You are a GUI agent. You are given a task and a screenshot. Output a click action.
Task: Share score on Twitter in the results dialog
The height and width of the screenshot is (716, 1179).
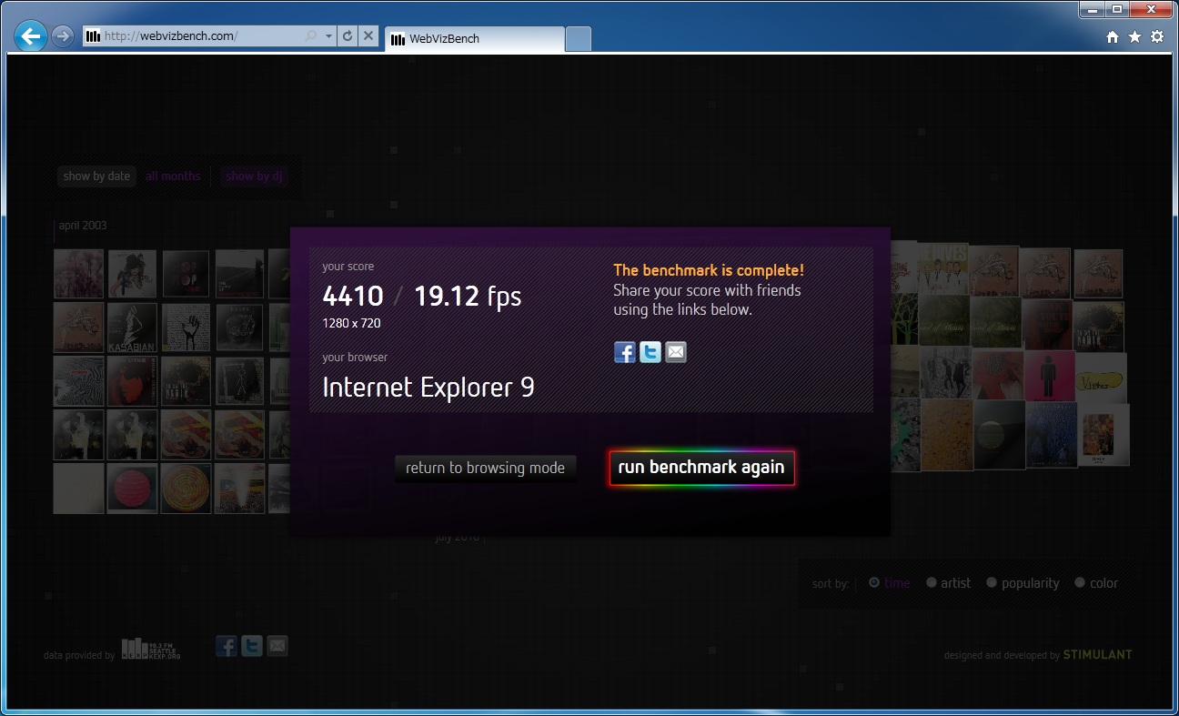(650, 352)
